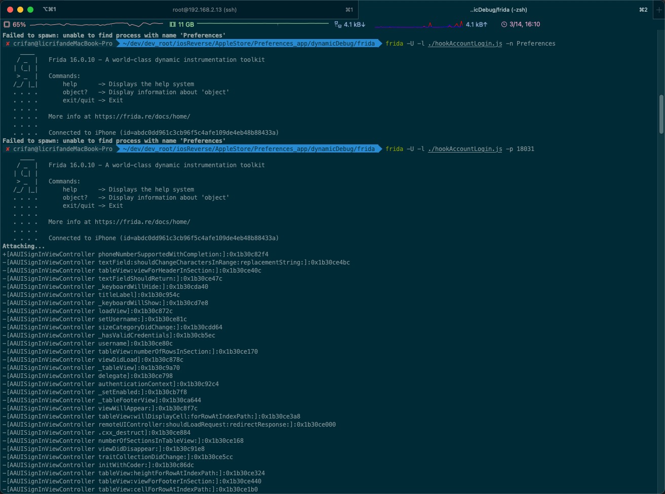The height and width of the screenshot is (494, 665).
Task: Click the ./hookAccountLogin.js path in the -n Preferences command
Action: (465, 44)
